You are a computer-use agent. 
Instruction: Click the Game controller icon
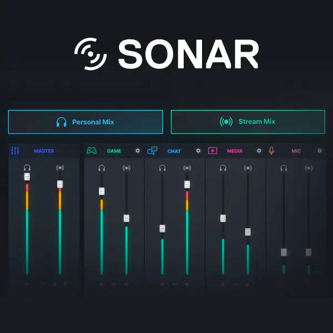coord(92,150)
